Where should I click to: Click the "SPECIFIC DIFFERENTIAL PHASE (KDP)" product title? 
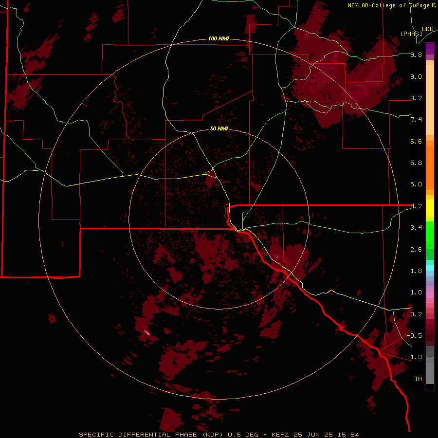click(151, 435)
